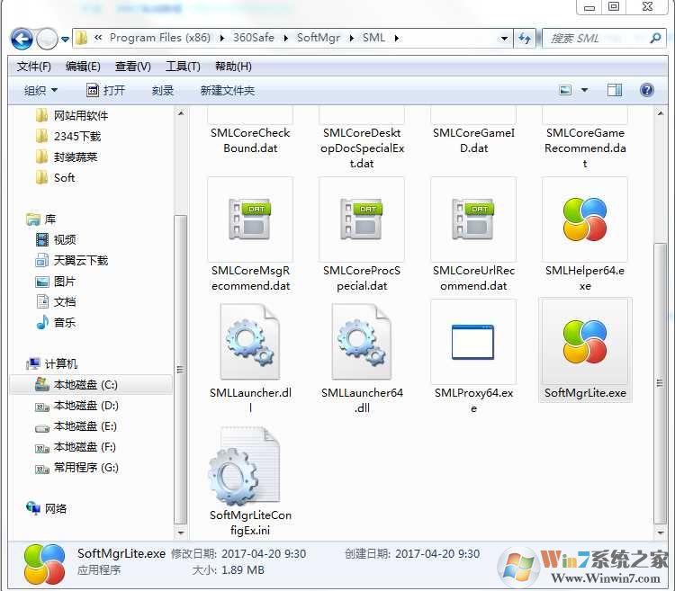This screenshot has height=591, width=675.
Task: Select SMLLauncher64.dll file icon
Action: click(362, 342)
